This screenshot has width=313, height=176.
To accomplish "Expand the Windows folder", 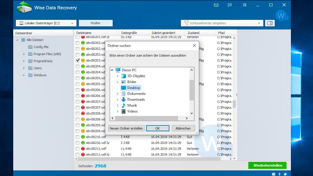I will tap(24, 75).
